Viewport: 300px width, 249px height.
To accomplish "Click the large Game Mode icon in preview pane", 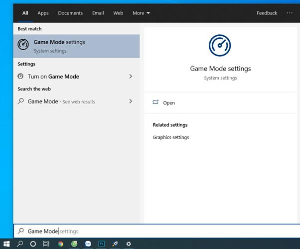I will coord(220,45).
